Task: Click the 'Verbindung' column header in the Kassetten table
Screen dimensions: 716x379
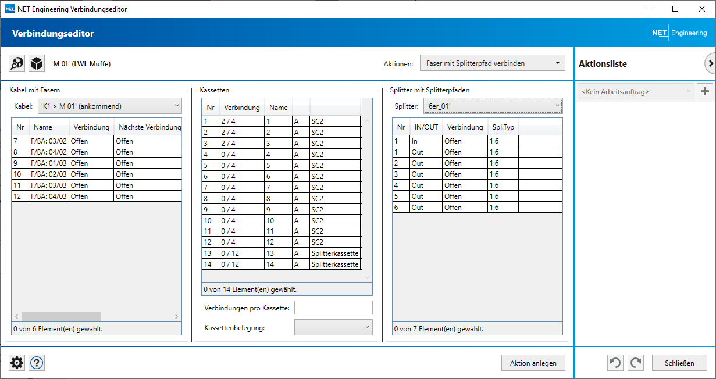Action: 242,108
